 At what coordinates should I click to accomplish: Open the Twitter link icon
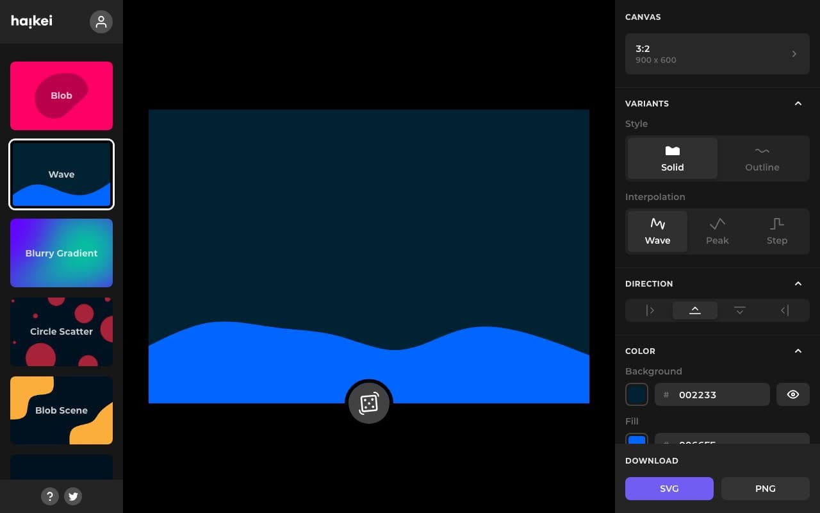pos(73,496)
